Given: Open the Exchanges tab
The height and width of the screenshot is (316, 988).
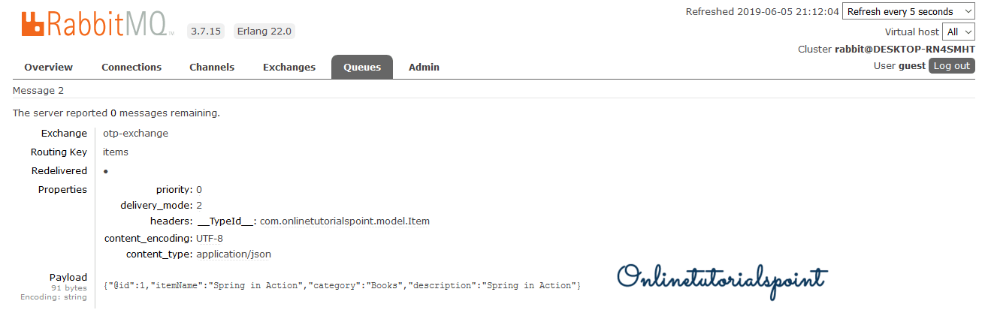Looking at the screenshot, I should 289,67.
